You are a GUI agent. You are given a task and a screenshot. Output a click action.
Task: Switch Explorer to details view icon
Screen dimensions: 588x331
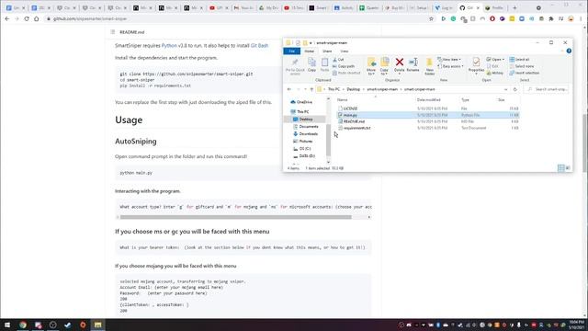[561, 168]
